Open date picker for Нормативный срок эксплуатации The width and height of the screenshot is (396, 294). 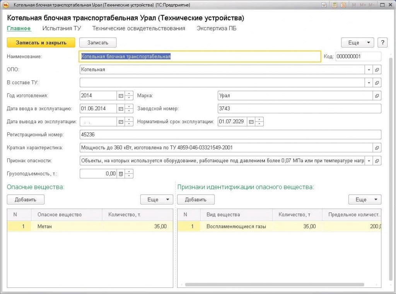[252, 122]
